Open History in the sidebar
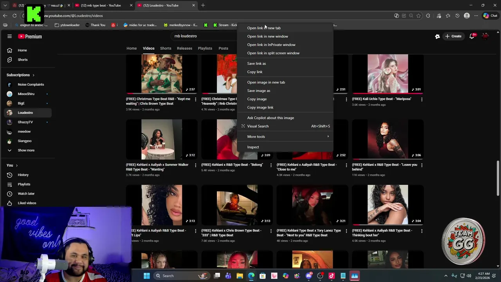The width and height of the screenshot is (501, 282). [27, 175]
